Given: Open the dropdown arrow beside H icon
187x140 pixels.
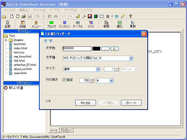Looking at the screenshot, I should (x=112, y=16).
